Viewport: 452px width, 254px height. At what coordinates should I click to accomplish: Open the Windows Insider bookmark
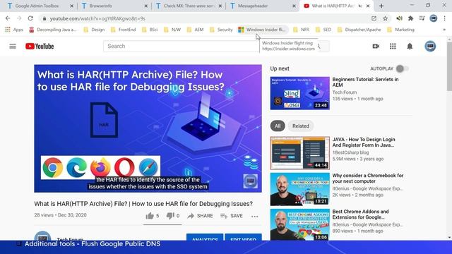coord(262,30)
